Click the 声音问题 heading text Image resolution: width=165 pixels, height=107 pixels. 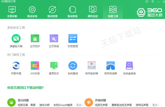coord(100,100)
